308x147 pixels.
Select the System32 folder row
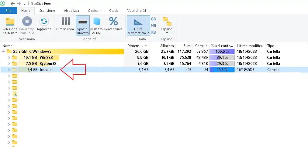(x=154, y=64)
